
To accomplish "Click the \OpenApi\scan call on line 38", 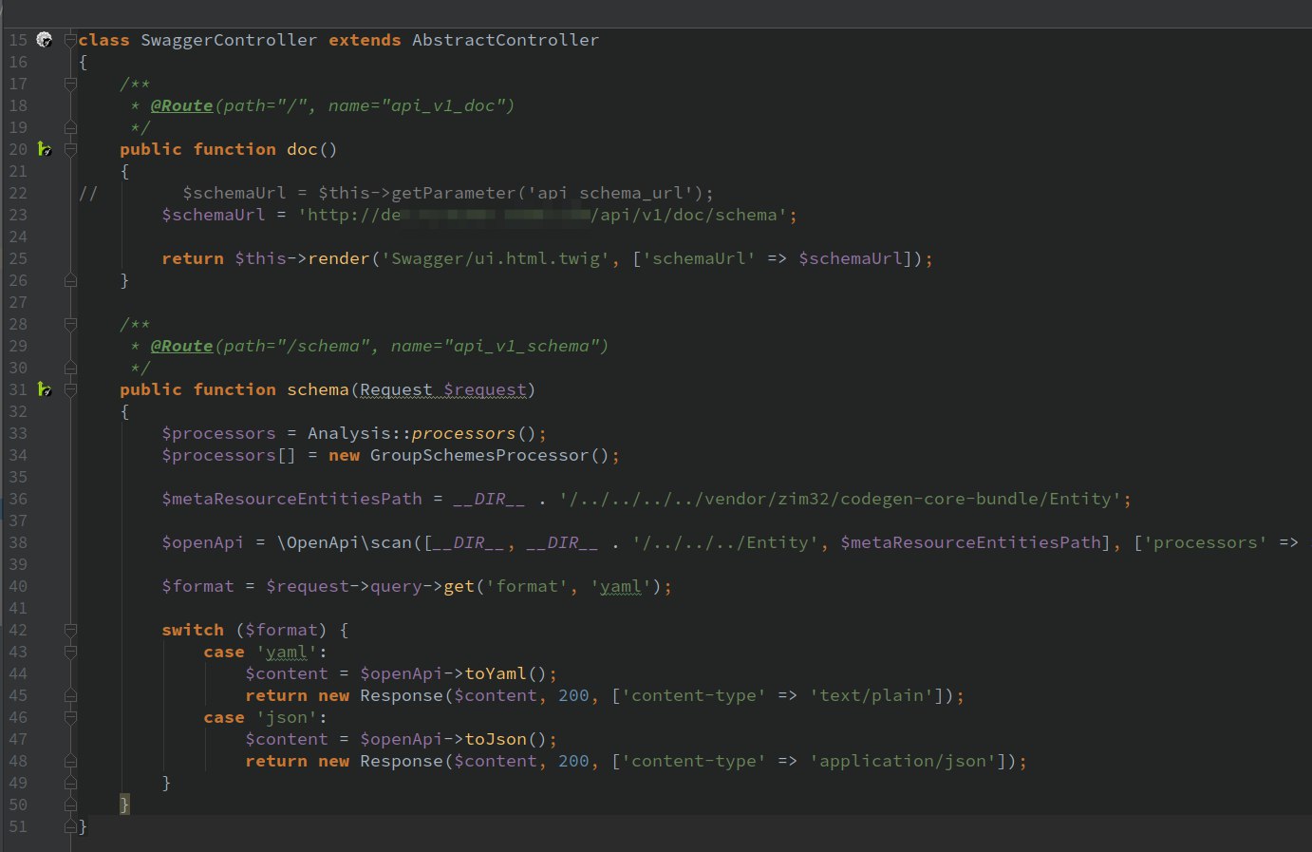I will [x=344, y=542].
